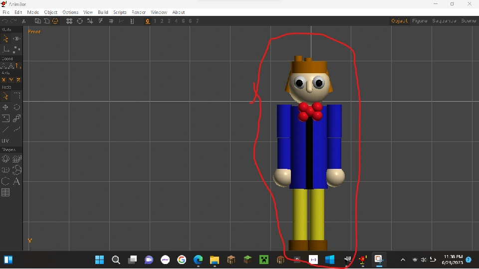Image resolution: width=479 pixels, height=269 pixels.
Task: Click the Move tool with four arrows
Action: (5, 107)
